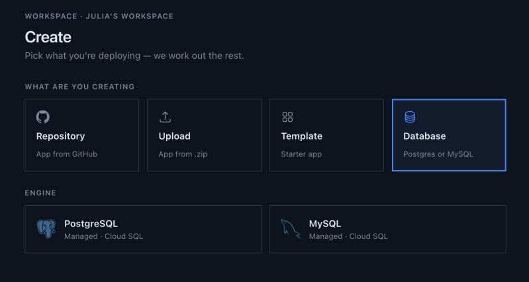Click the PostgreSQL elephant logo
Screen dimensions: 529x282
(x=46, y=229)
